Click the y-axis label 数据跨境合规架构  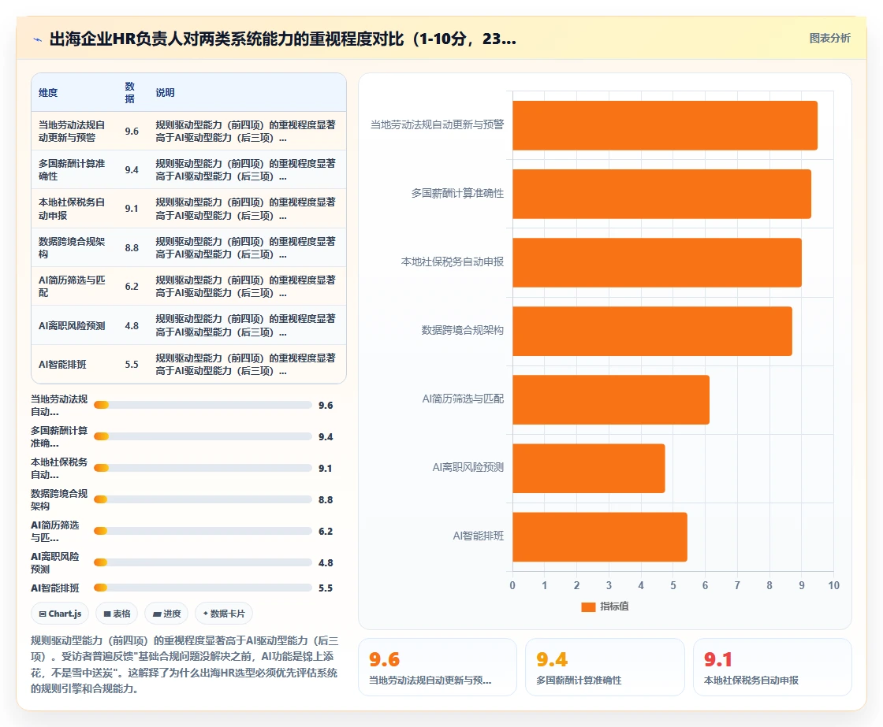click(x=462, y=330)
